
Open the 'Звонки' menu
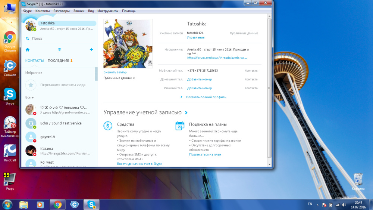click(79, 11)
